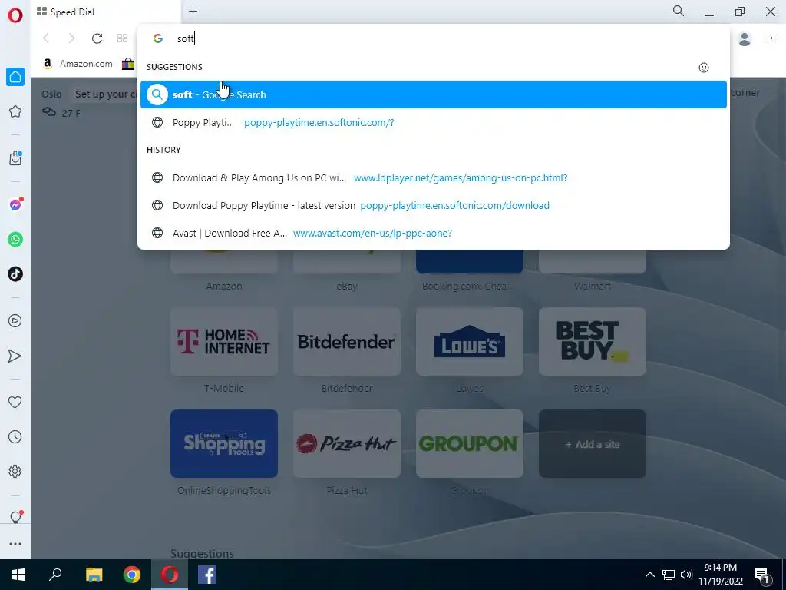Click the '+ Add a site' tile
786x590 pixels.
[593, 443]
